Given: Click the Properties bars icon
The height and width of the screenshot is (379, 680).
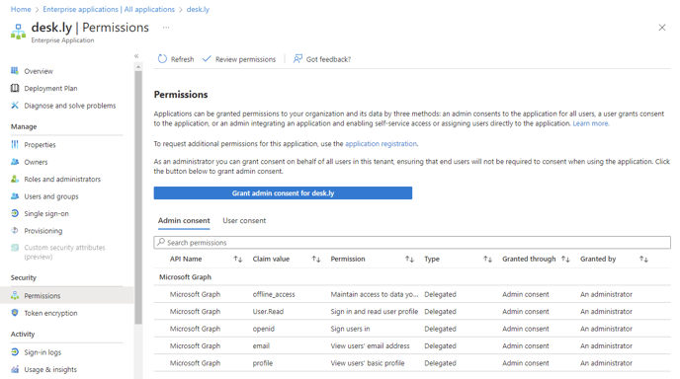Looking at the screenshot, I should point(15,144).
